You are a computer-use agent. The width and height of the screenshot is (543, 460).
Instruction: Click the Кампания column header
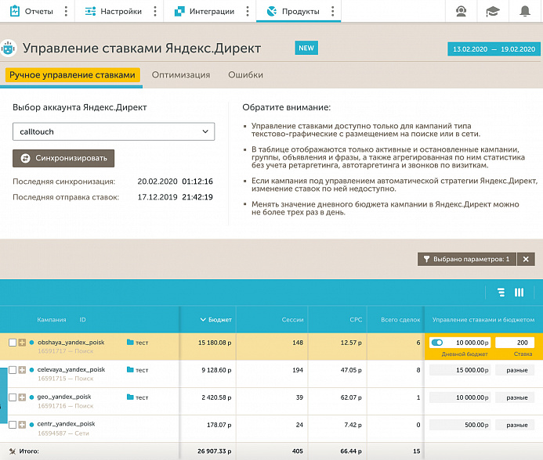[51, 320]
